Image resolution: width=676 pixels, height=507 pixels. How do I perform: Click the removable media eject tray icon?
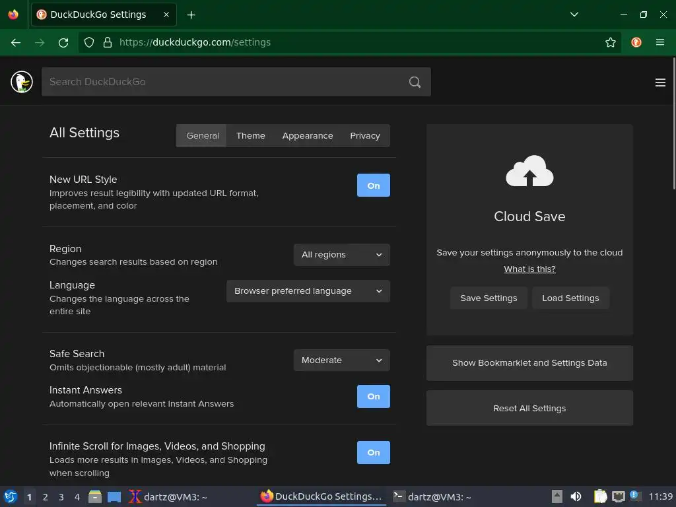557,496
